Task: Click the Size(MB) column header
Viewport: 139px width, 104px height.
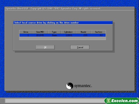Action: [40, 32]
